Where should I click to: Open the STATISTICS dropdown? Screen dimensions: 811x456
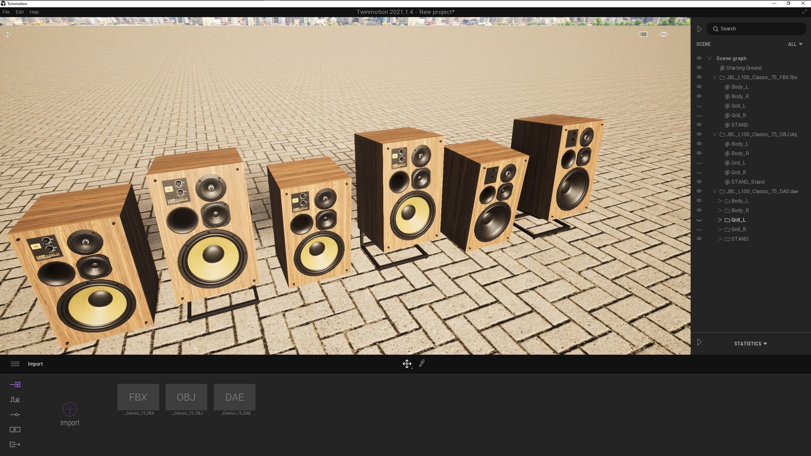click(x=750, y=344)
